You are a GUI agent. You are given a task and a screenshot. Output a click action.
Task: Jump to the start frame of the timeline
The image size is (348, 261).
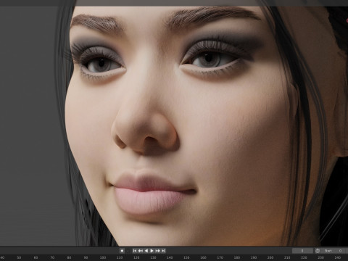click(x=135, y=251)
